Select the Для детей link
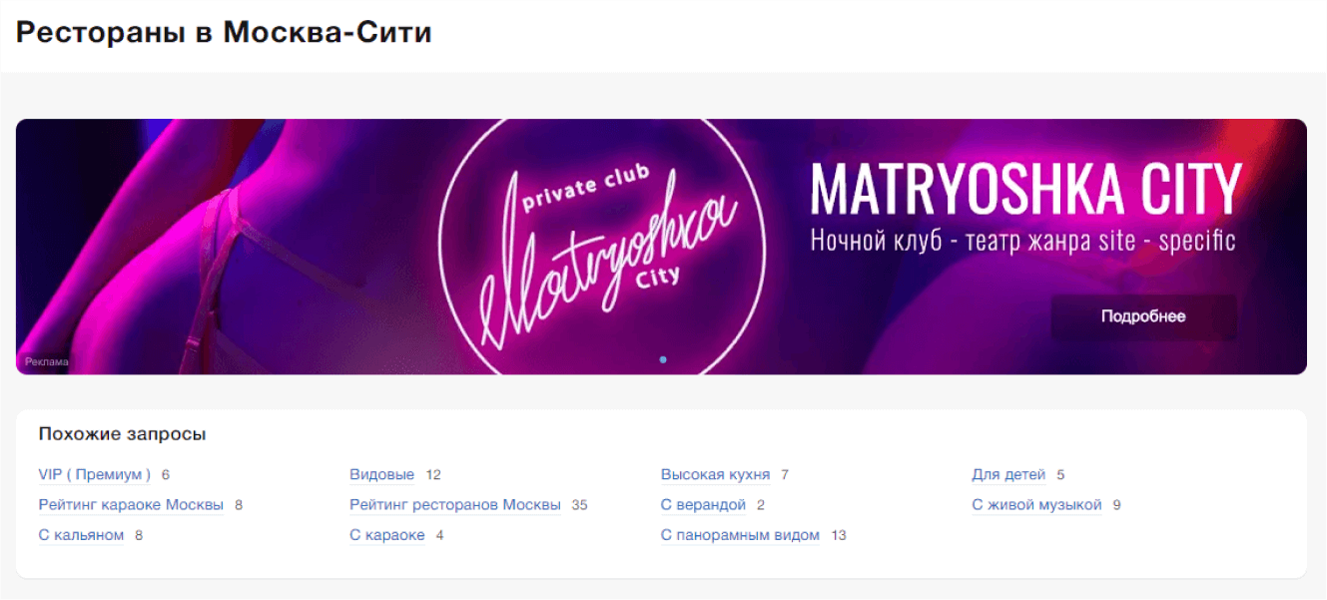Viewport: 1327px width, 600px height. point(1008,475)
